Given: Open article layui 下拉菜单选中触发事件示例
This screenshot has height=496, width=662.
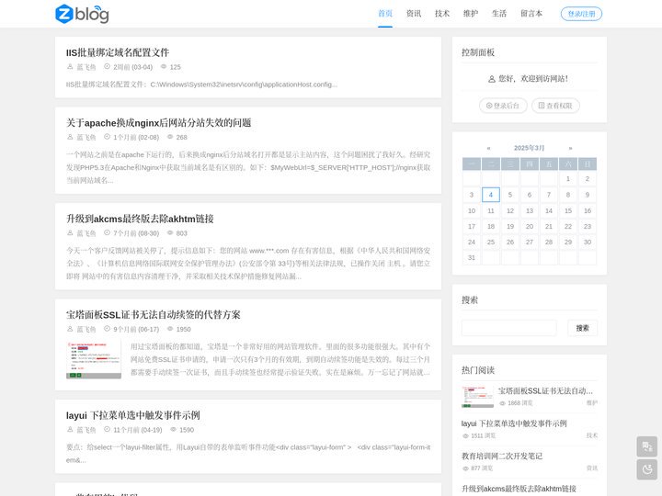Looking at the screenshot, I should pos(133,415).
